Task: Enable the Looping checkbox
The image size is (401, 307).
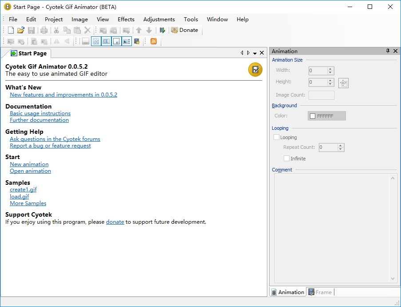Action: coord(277,137)
